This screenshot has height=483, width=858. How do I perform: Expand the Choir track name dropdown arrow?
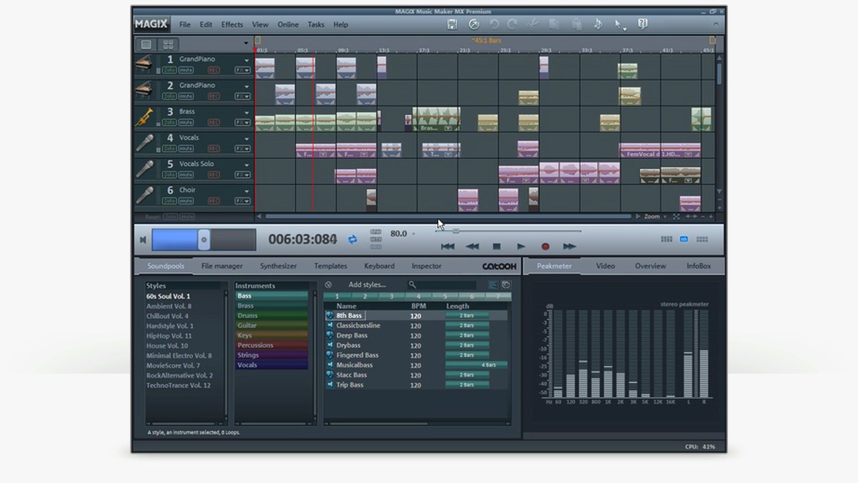coord(247,191)
